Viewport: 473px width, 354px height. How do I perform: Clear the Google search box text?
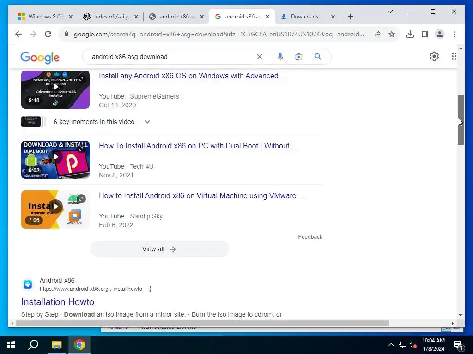(x=260, y=57)
